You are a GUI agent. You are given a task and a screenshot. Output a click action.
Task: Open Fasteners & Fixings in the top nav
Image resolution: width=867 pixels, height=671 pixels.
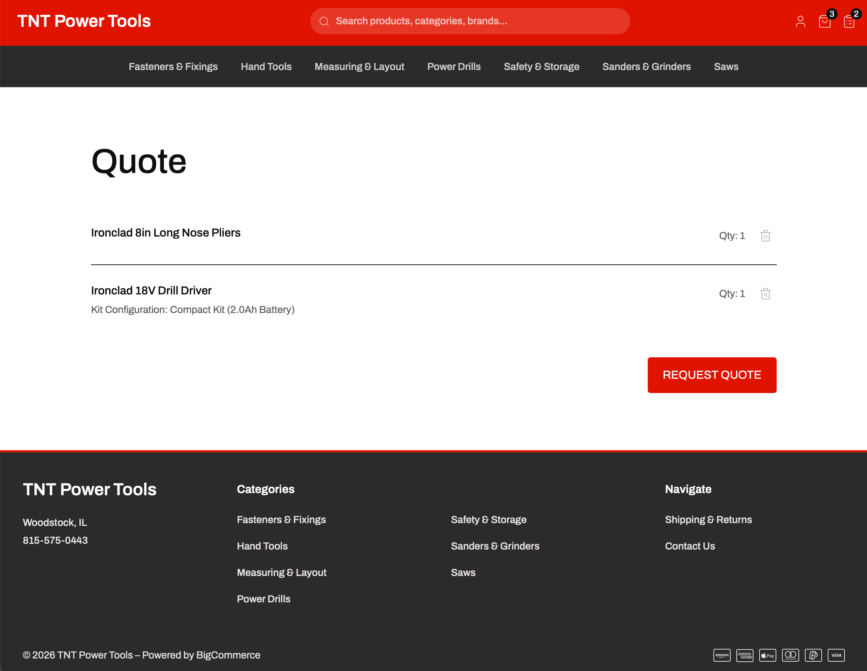(x=173, y=66)
